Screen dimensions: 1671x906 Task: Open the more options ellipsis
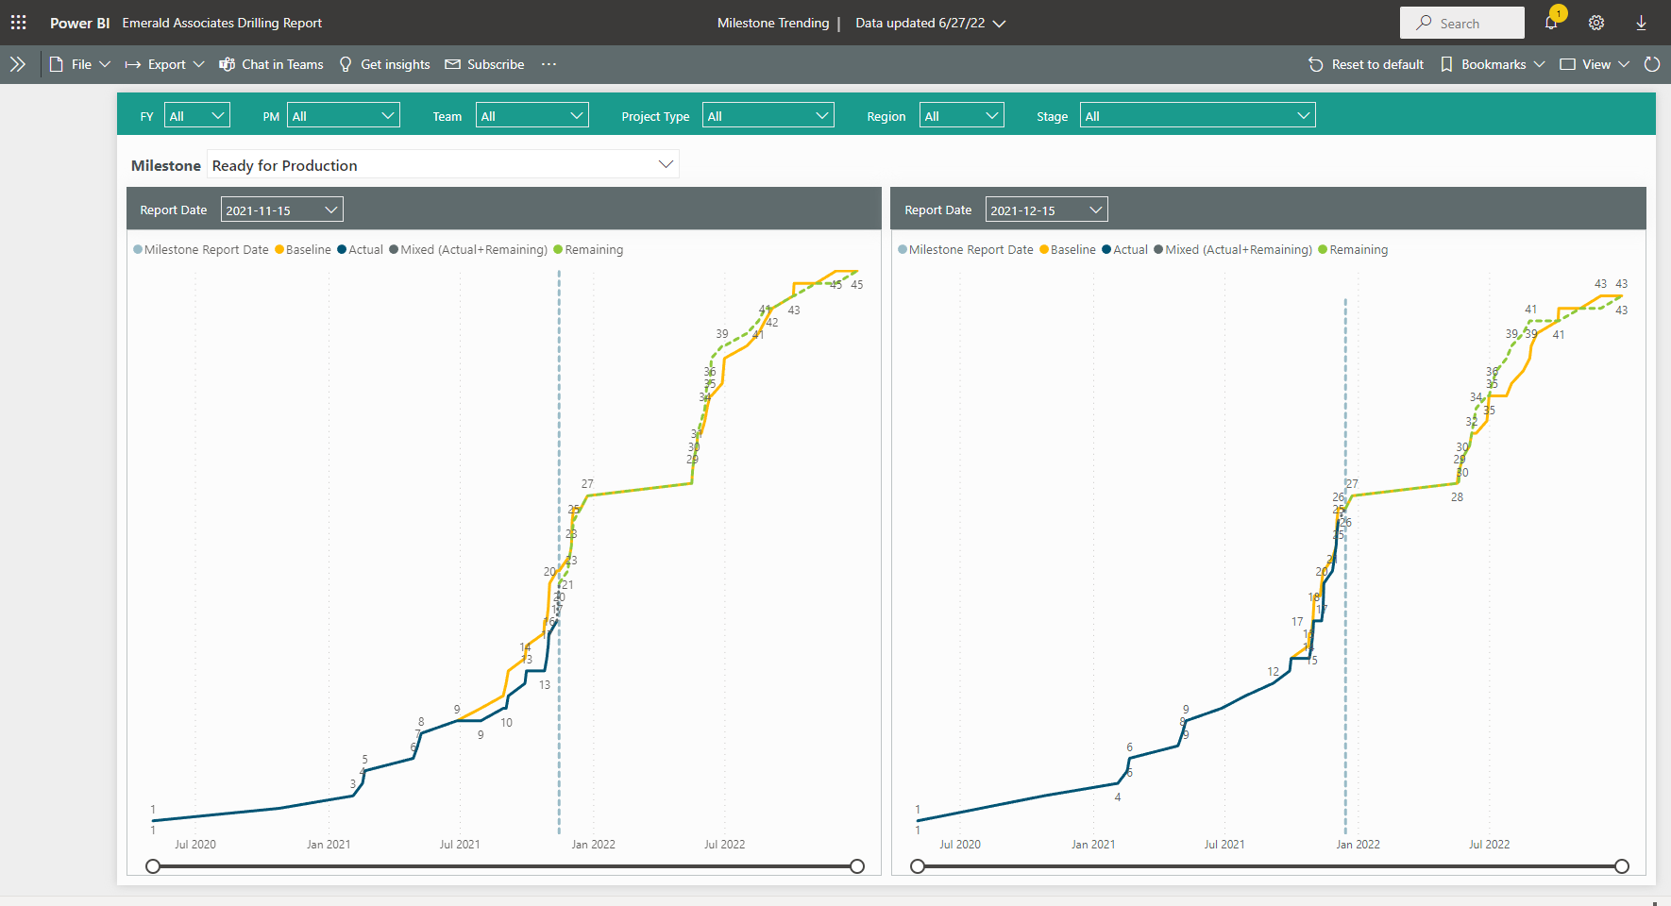click(549, 64)
